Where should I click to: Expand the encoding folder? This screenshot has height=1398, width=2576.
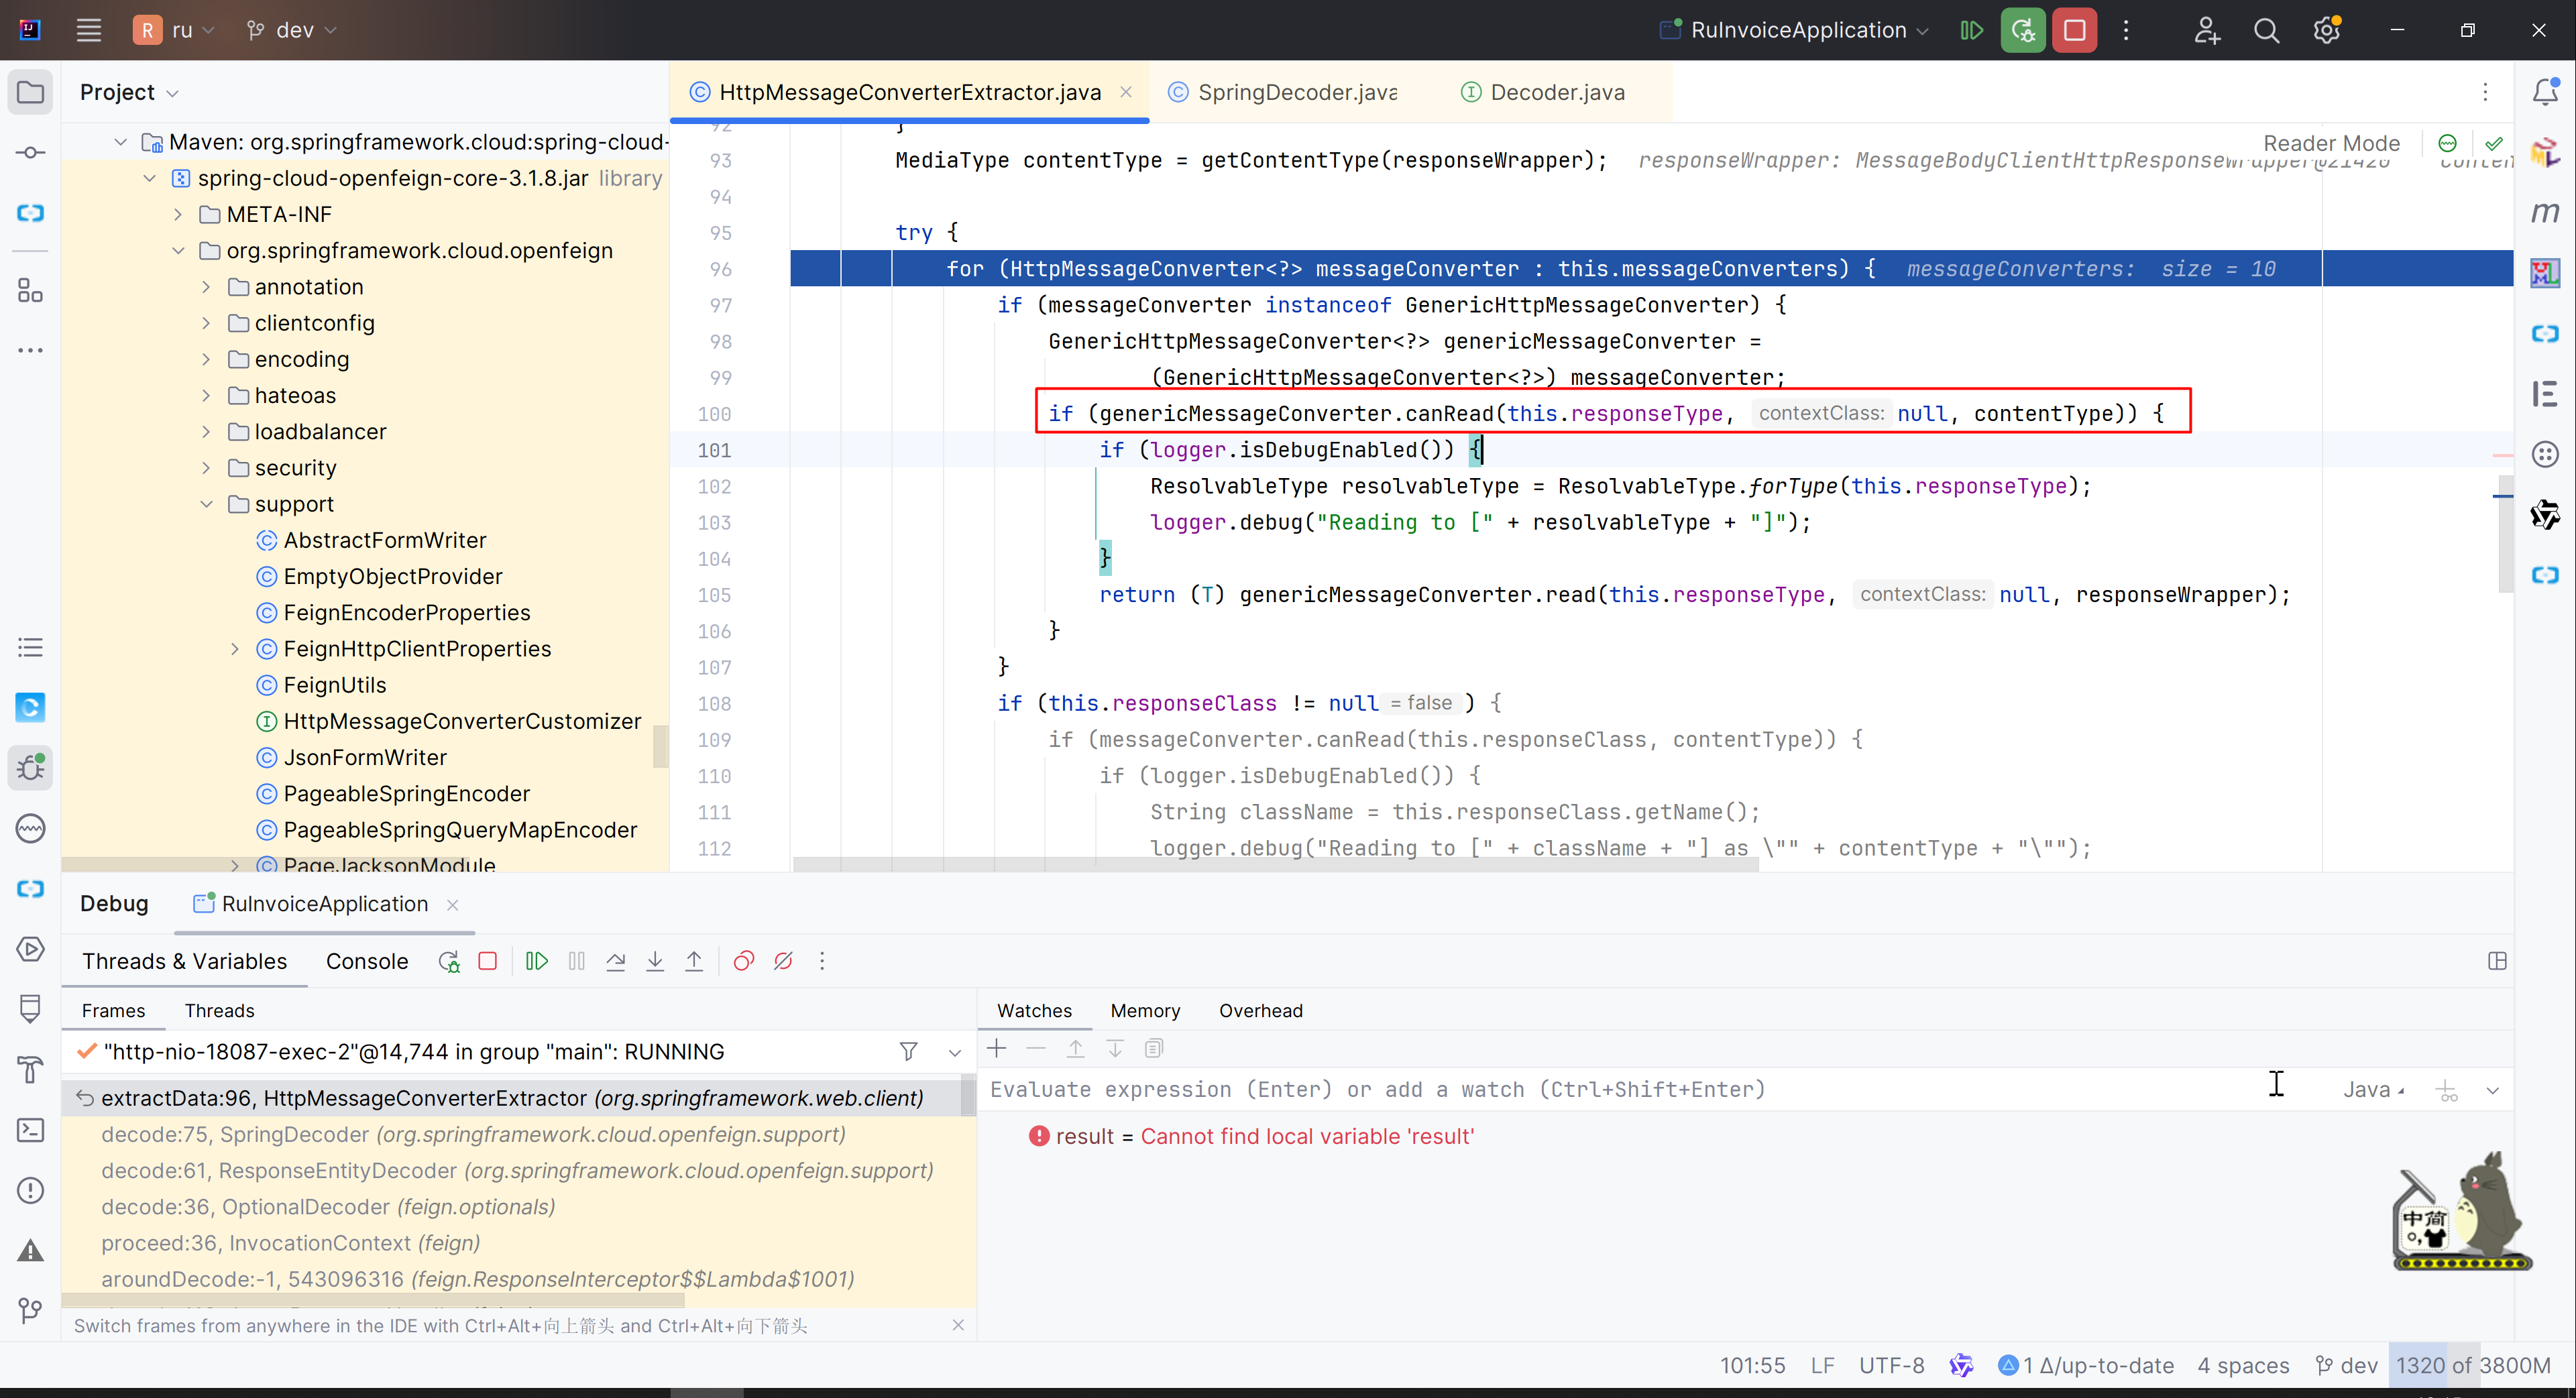tap(207, 359)
